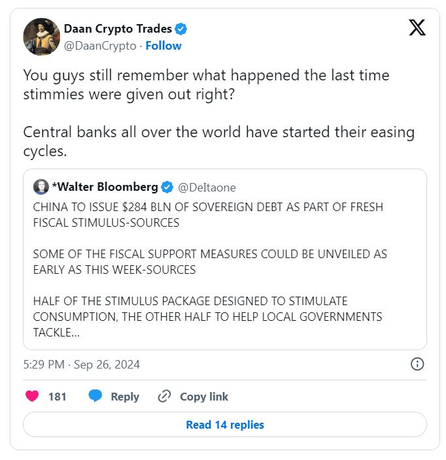Click the Copy link text label
Viewport: 446px width, 460px height.
[204, 397]
